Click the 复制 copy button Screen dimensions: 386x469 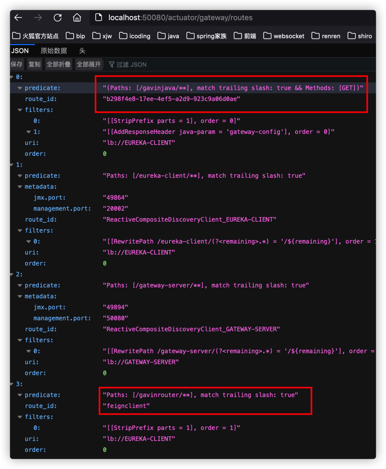(34, 64)
